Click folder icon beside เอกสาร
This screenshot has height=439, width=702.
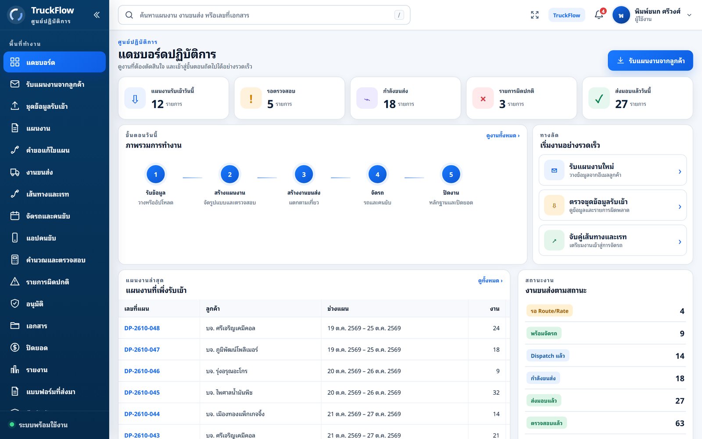click(15, 325)
